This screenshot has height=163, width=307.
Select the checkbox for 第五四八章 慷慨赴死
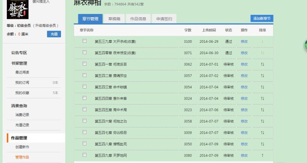84,144
